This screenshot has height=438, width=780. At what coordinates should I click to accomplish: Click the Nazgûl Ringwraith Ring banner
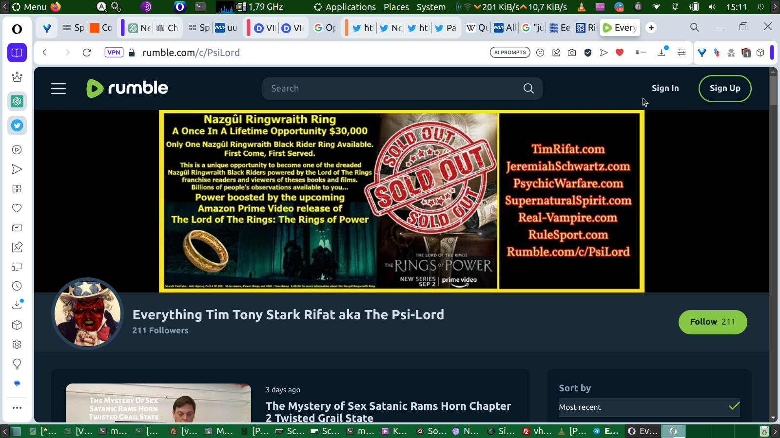point(402,201)
